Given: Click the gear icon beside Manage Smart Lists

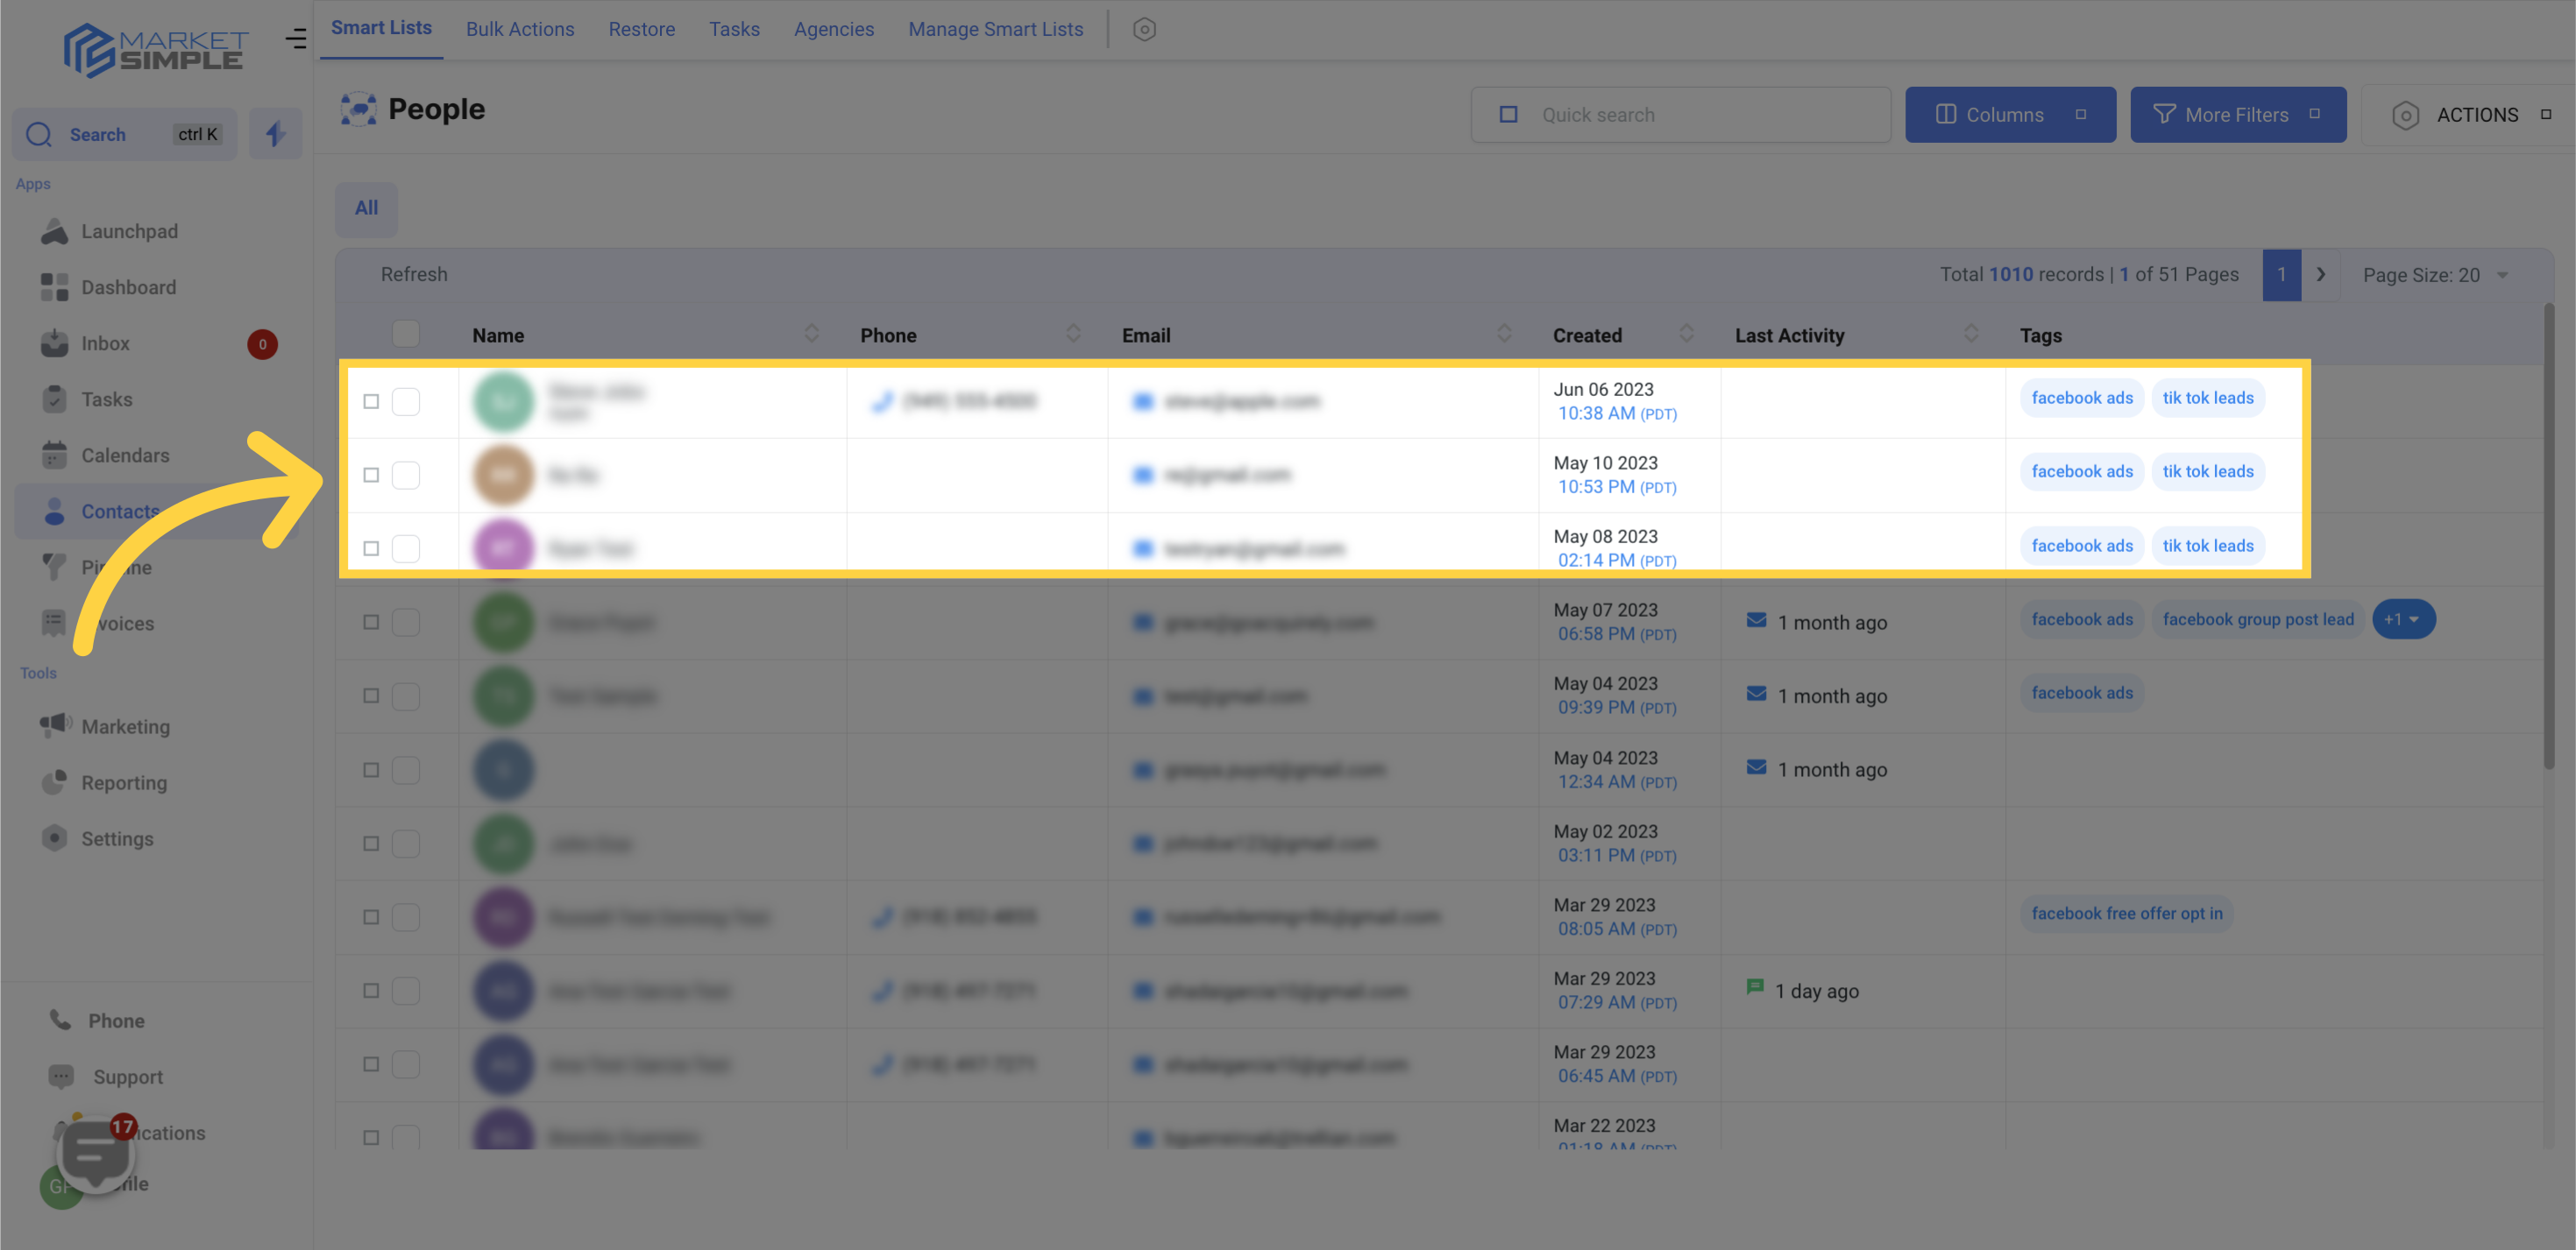Looking at the screenshot, I should click(x=1144, y=29).
